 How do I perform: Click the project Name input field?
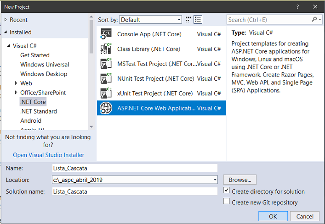coord(135,168)
